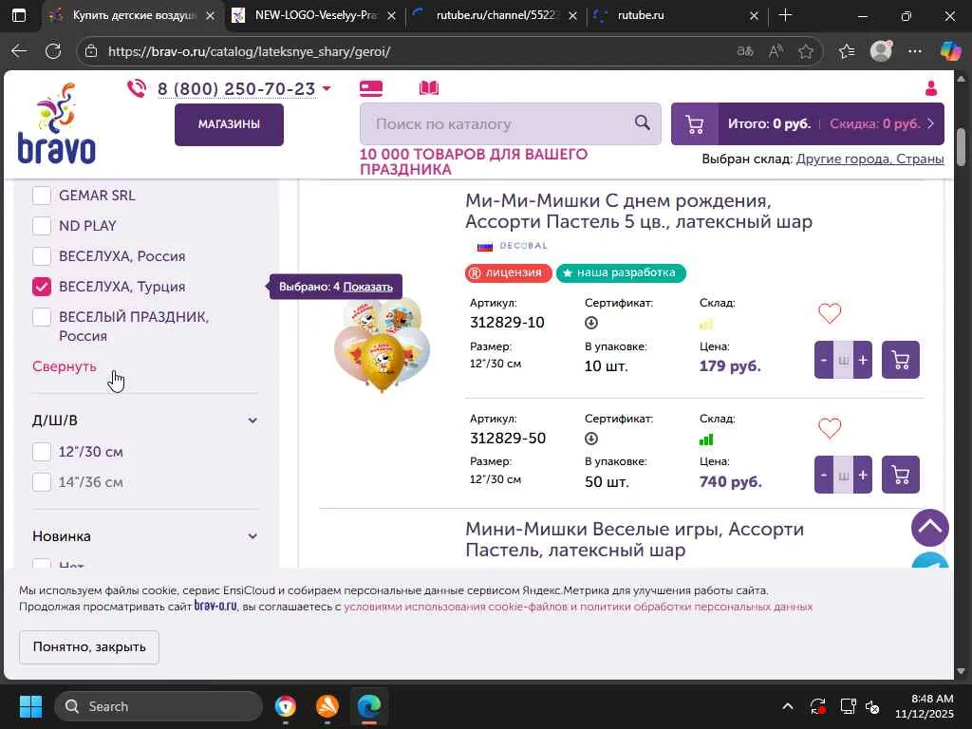The height and width of the screenshot is (729, 972).
Task: Open the pink card icon in header
Action: coord(371,88)
